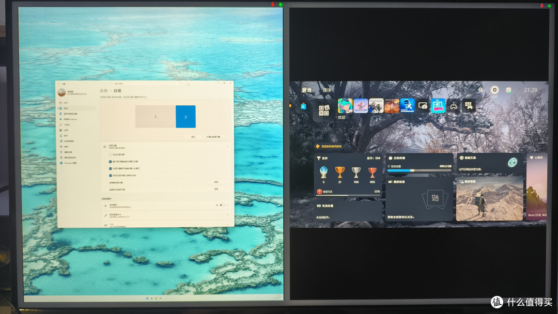
Task: Open the Remote Play controller tile
Action: 454,106
